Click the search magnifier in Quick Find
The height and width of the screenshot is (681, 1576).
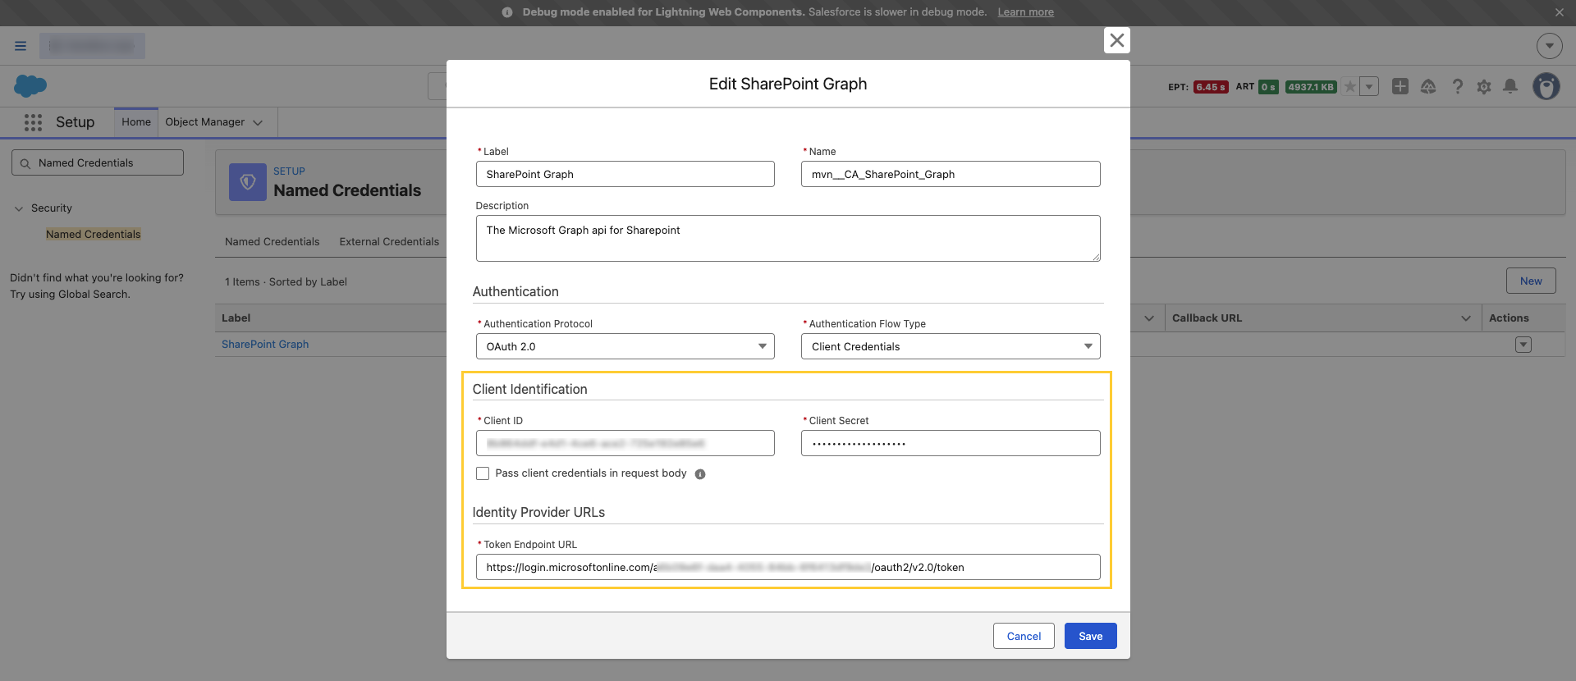[25, 163]
